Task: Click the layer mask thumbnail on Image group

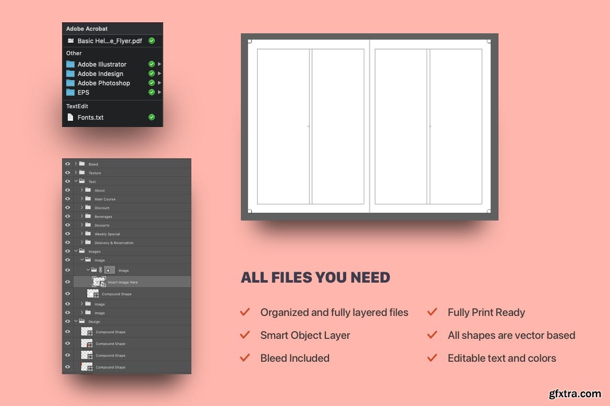Action: 109,270
